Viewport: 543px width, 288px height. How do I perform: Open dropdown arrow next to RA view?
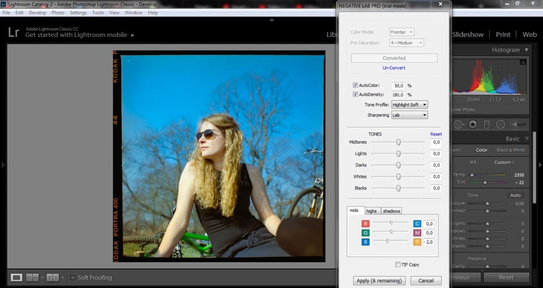(x=42, y=278)
